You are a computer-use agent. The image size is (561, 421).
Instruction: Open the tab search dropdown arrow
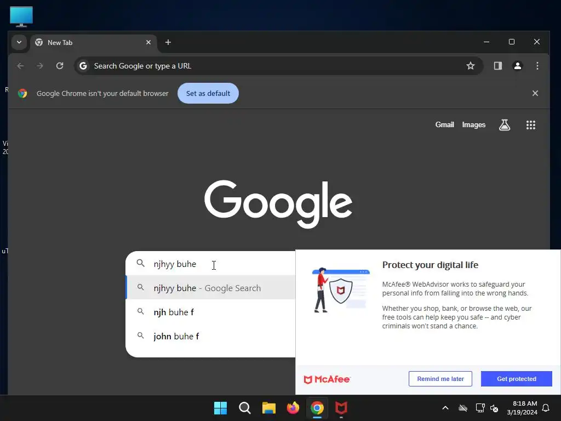(19, 43)
